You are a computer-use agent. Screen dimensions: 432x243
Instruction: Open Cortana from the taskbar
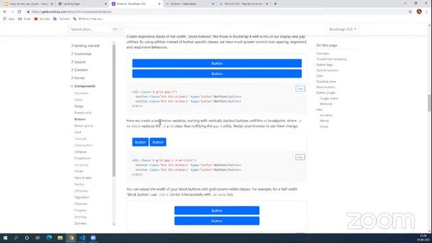click(27, 238)
